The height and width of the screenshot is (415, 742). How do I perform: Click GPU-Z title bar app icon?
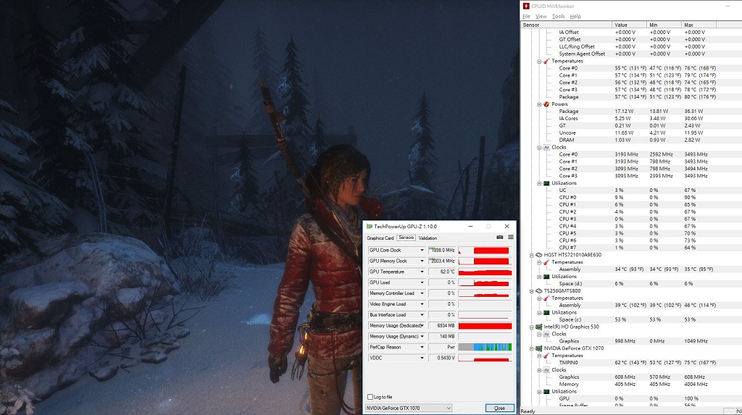coord(370,226)
